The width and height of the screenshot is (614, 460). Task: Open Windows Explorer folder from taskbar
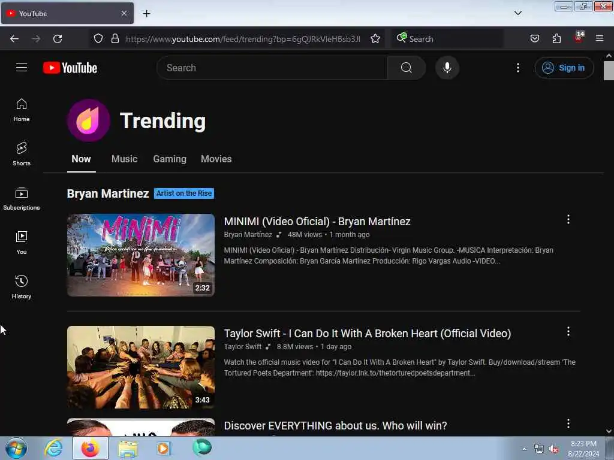coord(128,448)
